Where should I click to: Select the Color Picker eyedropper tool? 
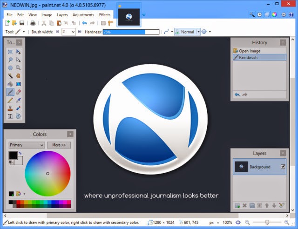tap(18, 100)
